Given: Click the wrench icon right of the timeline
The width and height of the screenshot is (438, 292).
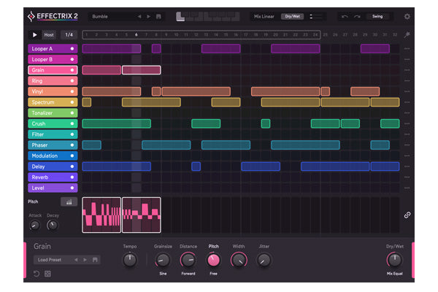Looking at the screenshot, I should click(x=407, y=34).
